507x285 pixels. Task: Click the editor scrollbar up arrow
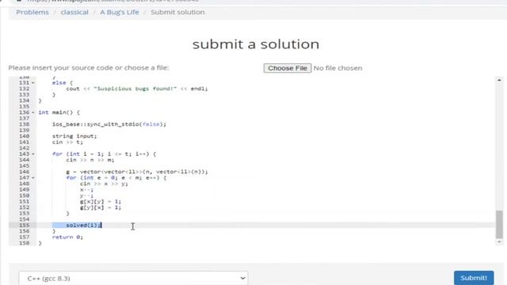(499, 80)
